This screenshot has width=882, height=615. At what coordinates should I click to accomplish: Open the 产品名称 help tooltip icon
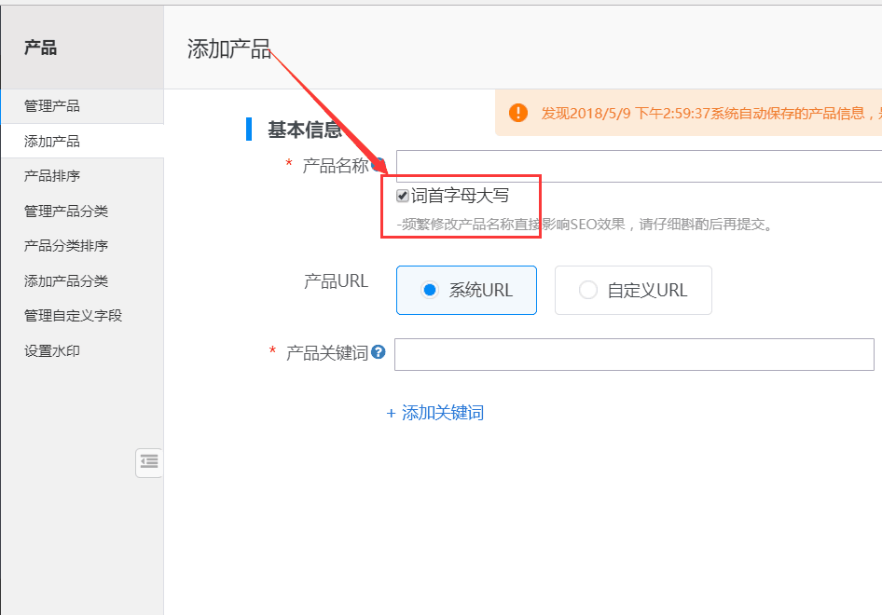(x=379, y=164)
